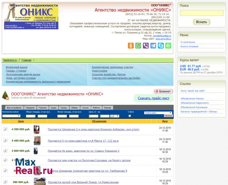Open 'Каталог предприятий г.Пензы' link
This screenshot has width=228, height=185.
(199, 112)
